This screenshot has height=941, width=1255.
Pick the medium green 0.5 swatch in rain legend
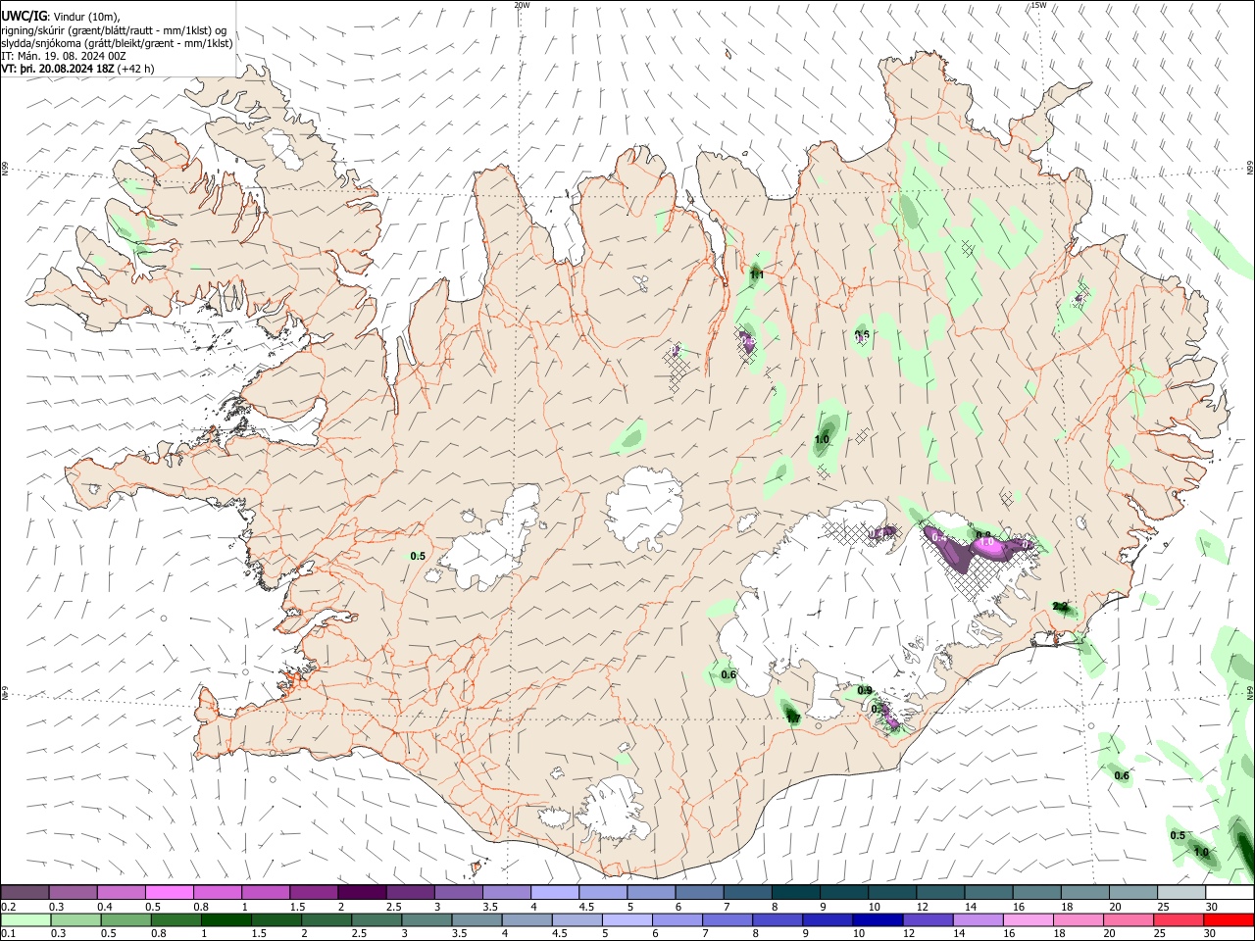[125, 919]
